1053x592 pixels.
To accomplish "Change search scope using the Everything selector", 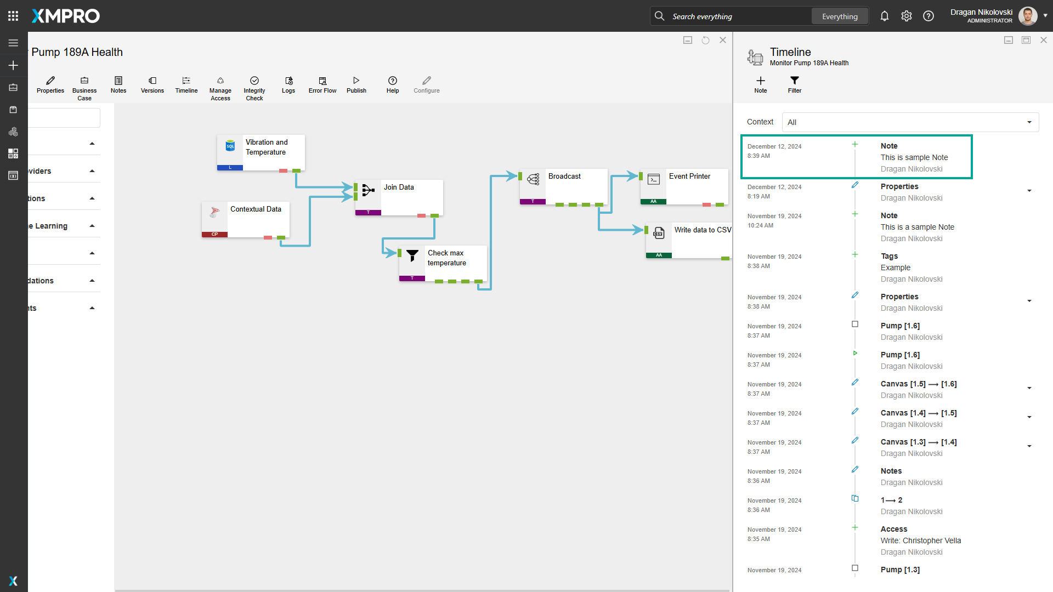I will coord(839,16).
